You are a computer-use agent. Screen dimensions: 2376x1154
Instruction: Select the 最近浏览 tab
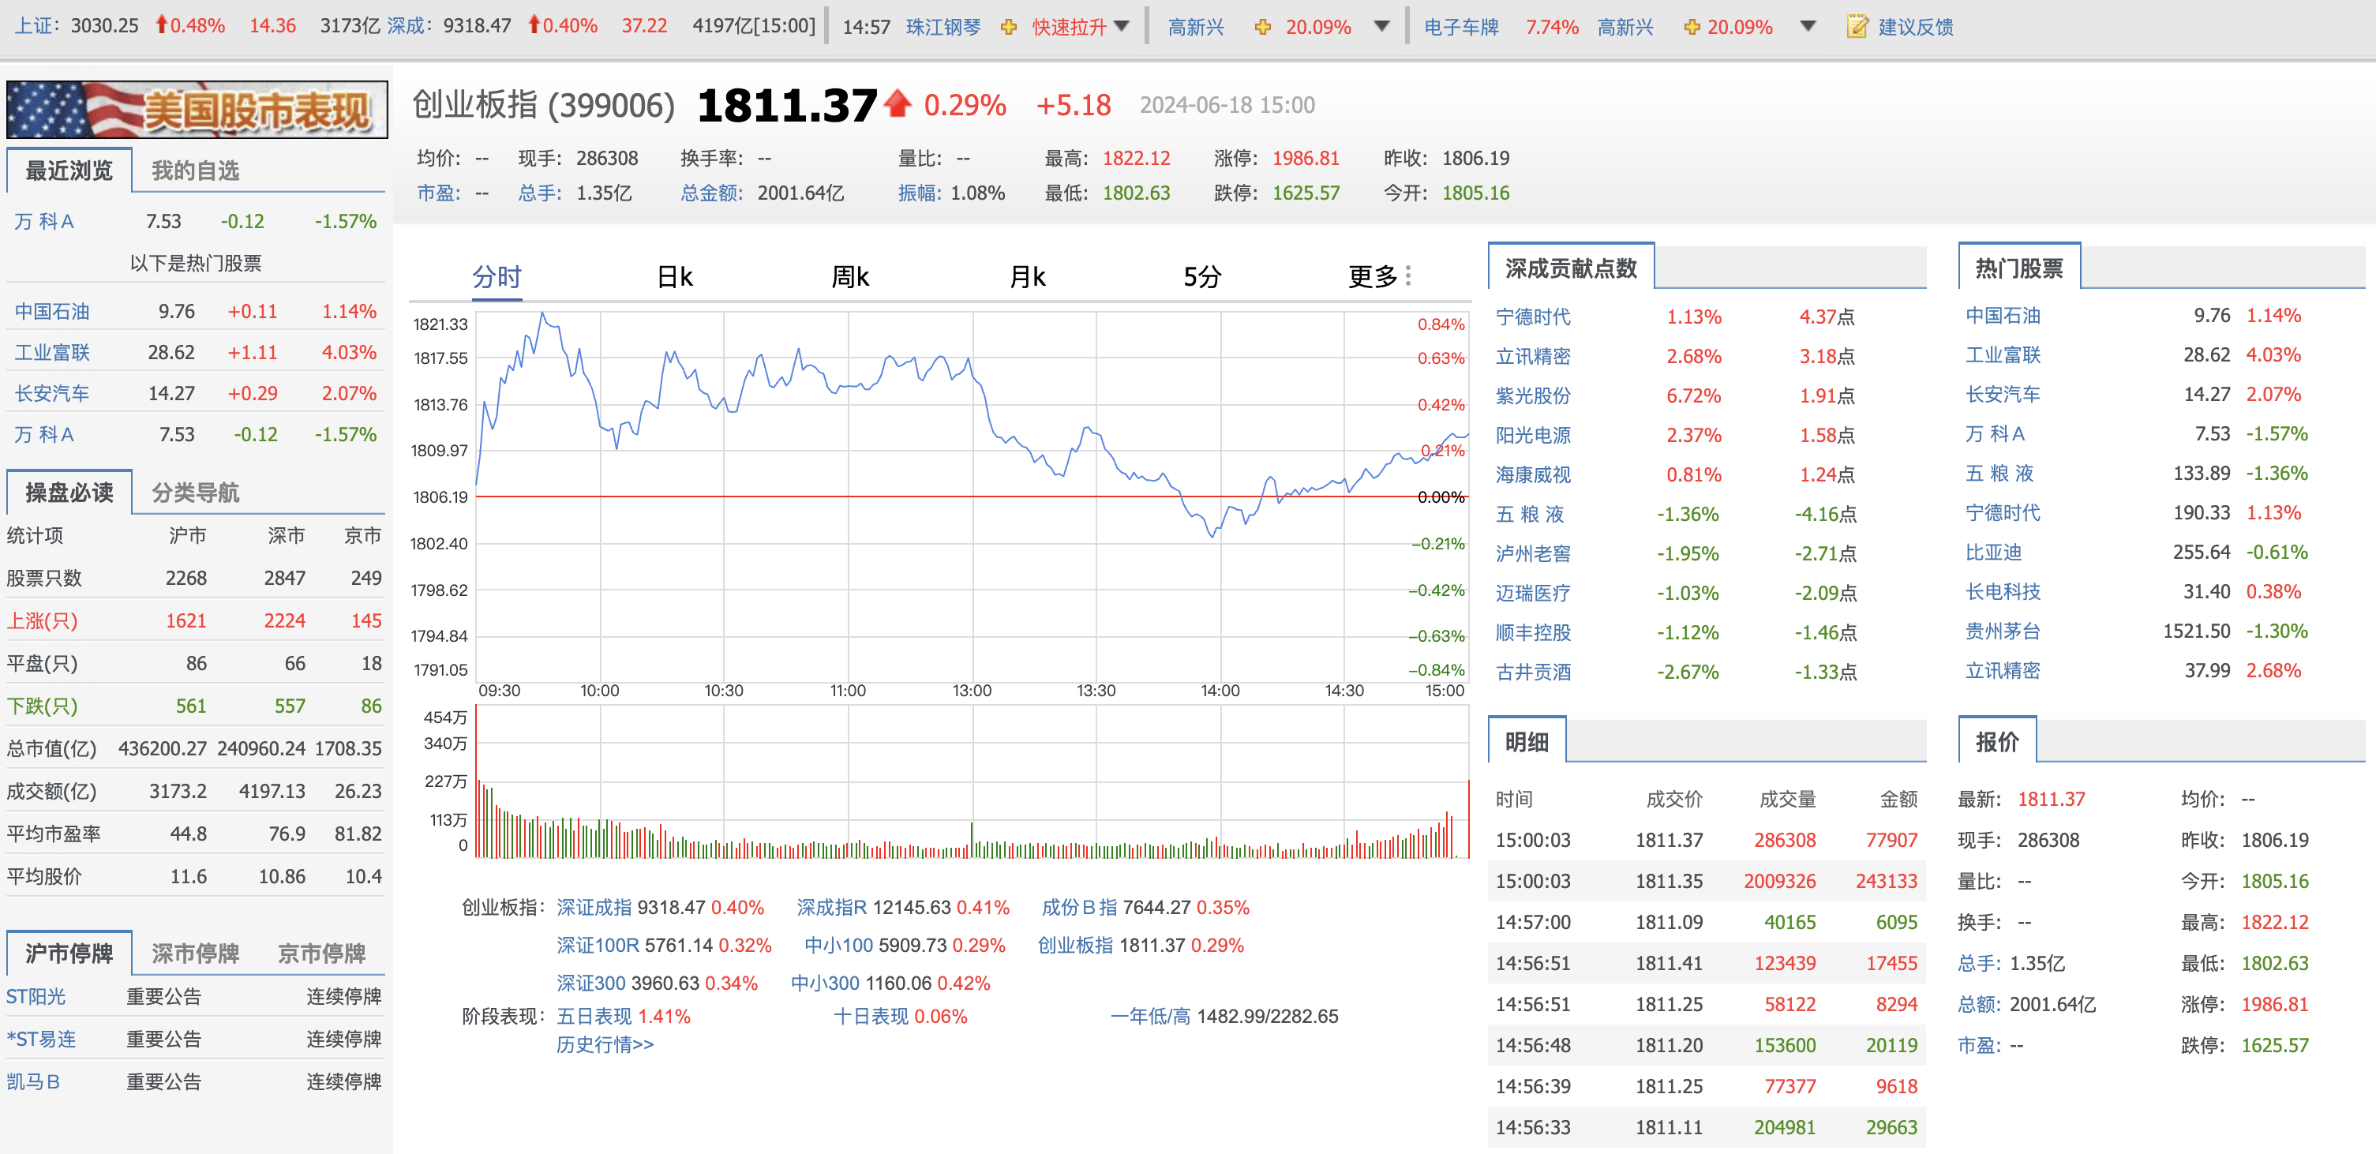pyautogui.click(x=69, y=170)
